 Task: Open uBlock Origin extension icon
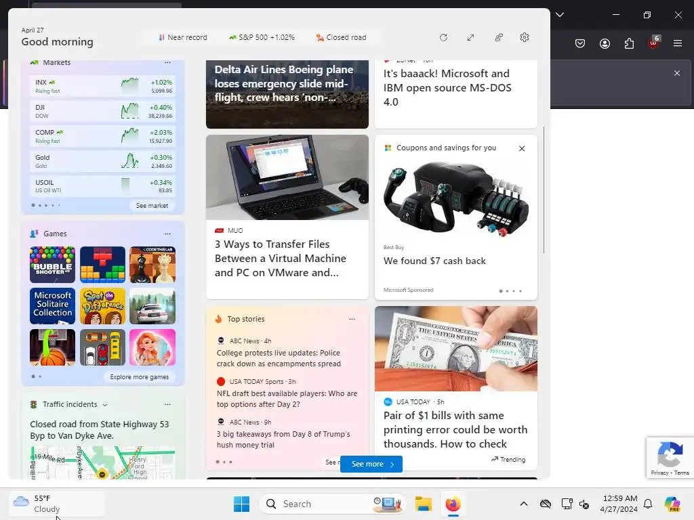point(654,43)
